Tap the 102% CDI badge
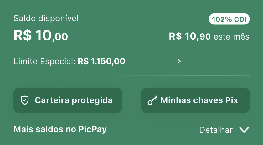Image resolution: width=263 pixels, height=145 pixels. [229, 19]
